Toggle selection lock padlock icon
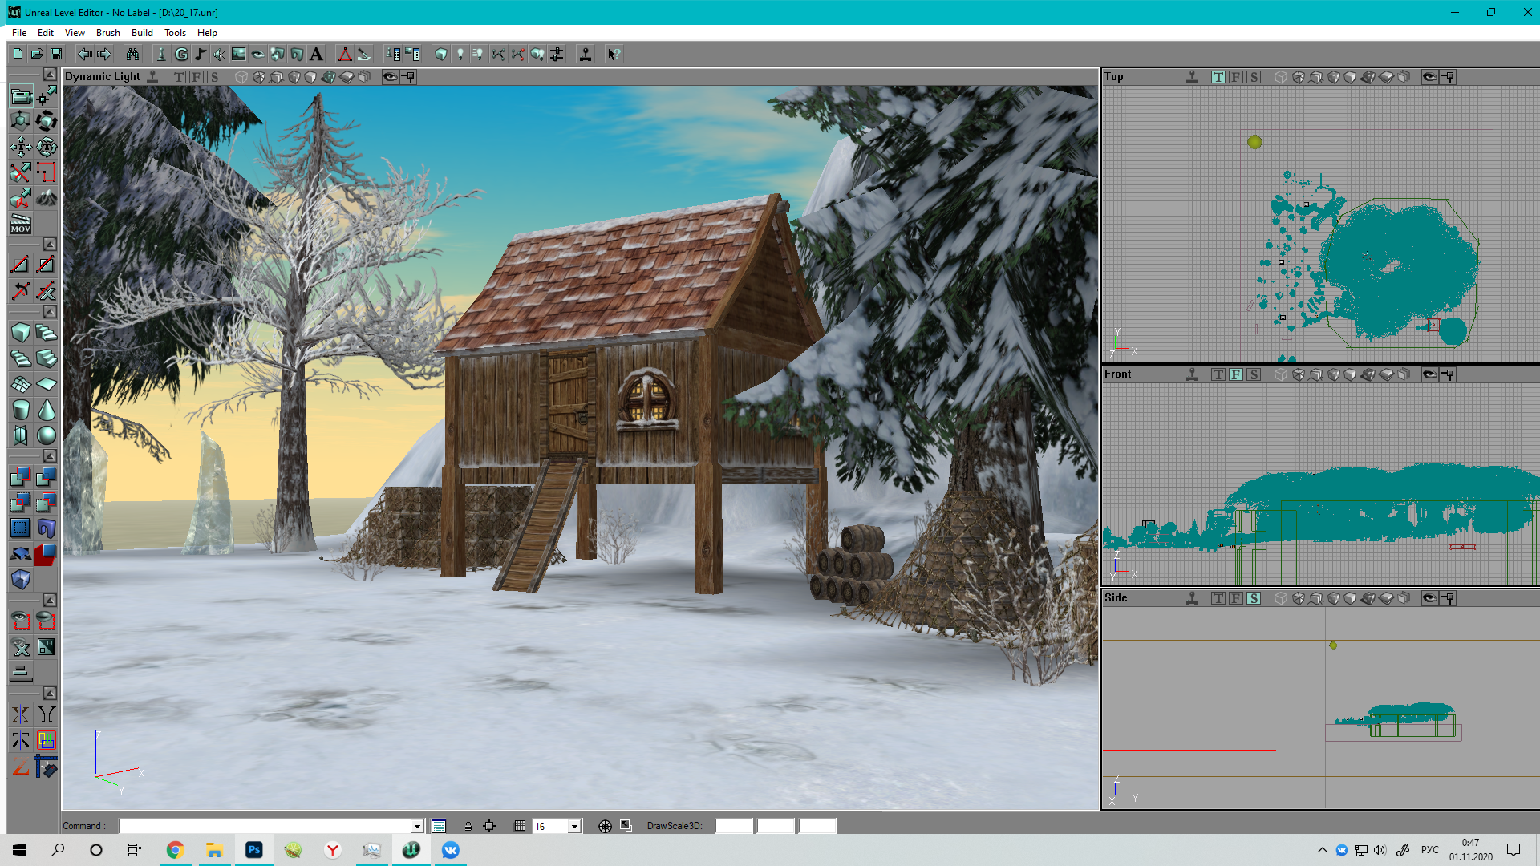The image size is (1540, 866). [x=468, y=826]
